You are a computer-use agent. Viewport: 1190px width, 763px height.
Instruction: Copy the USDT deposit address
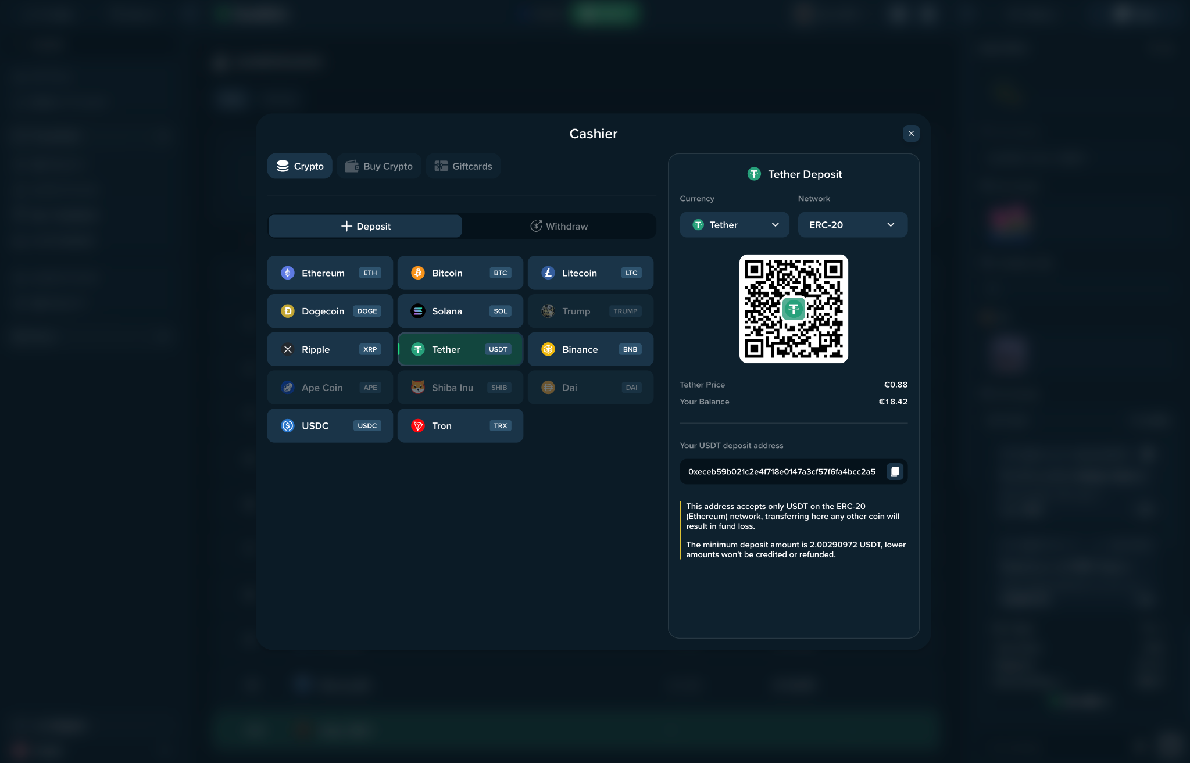[895, 471]
